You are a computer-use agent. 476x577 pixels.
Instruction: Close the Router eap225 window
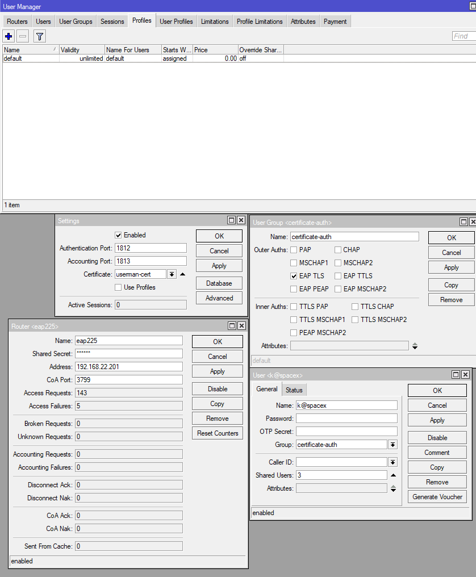pyautogui.click(x=241, y=325)
